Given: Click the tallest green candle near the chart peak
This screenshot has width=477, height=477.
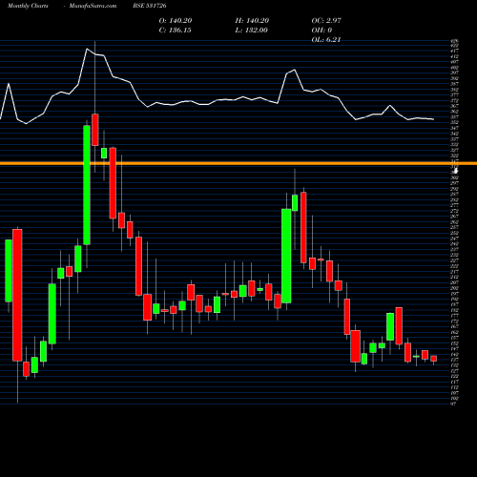Looking at the screenshot, I should [87, 185].
